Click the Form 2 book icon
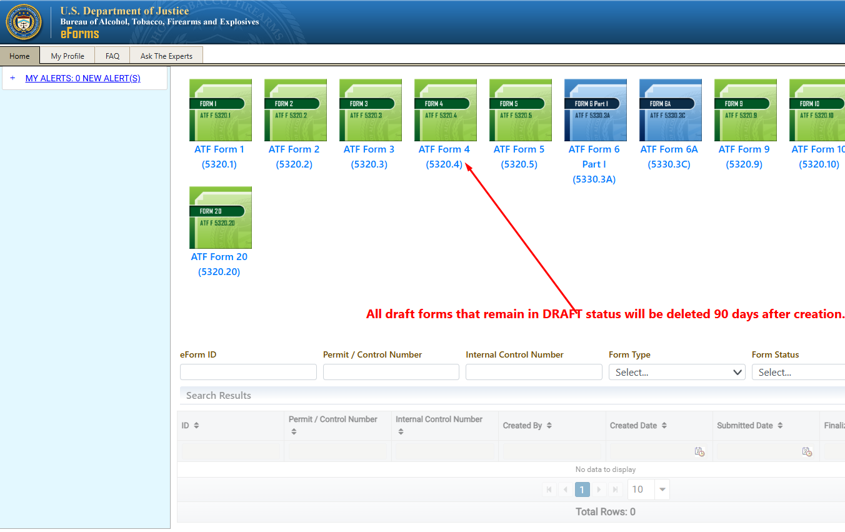The height and width of the screenshot is (532, 845). [x=295, y=110]
